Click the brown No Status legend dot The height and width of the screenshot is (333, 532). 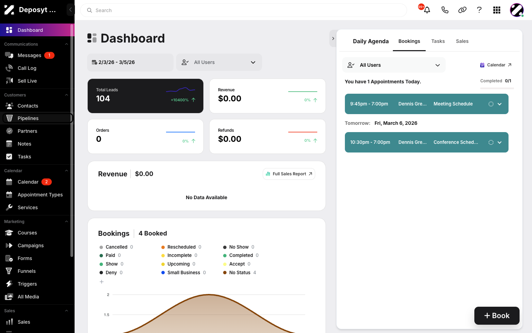click(225, 273)
